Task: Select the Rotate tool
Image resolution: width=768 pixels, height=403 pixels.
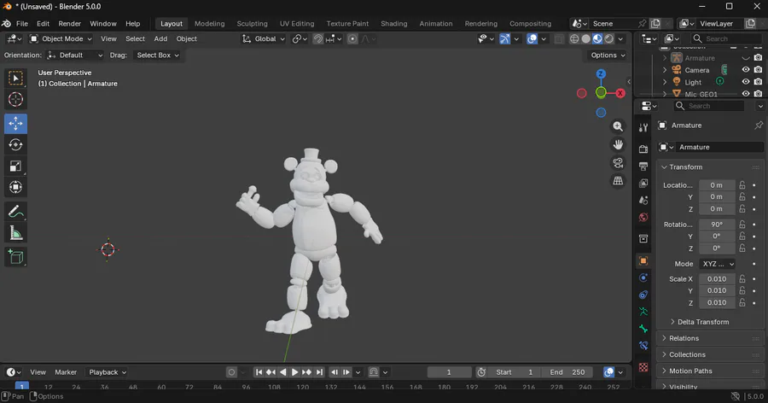Action: (15, 144)
